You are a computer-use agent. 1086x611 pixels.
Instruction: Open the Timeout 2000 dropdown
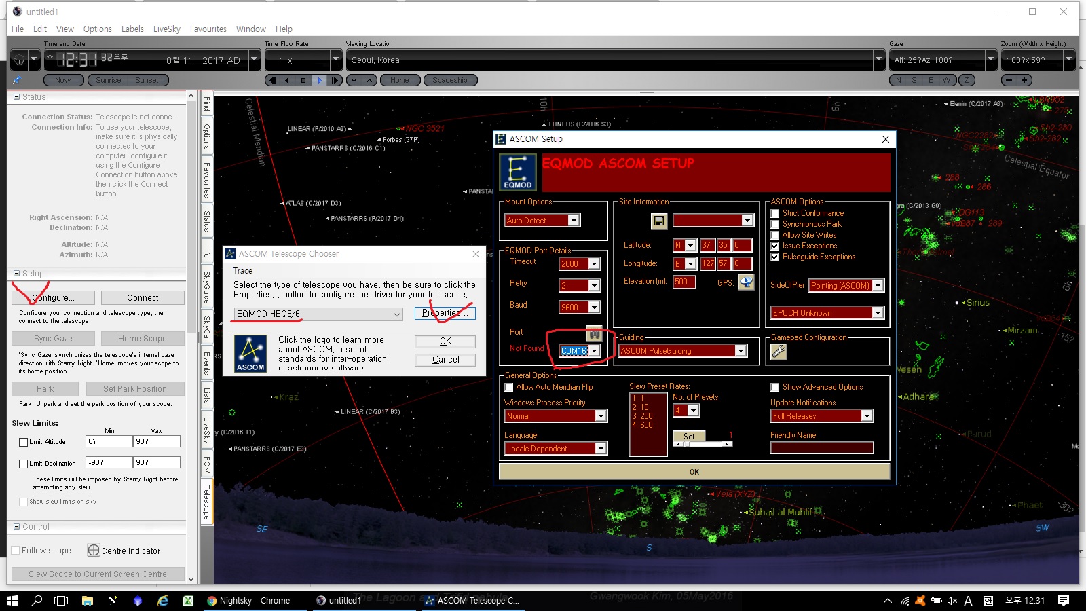594,264
